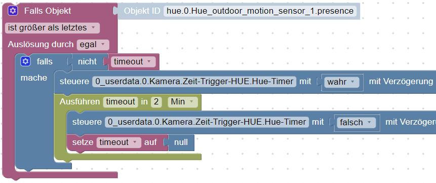Toggle the 'falsch' boolean value dropdown
This screenshot has width=436, height=183.
coord(354,122)
